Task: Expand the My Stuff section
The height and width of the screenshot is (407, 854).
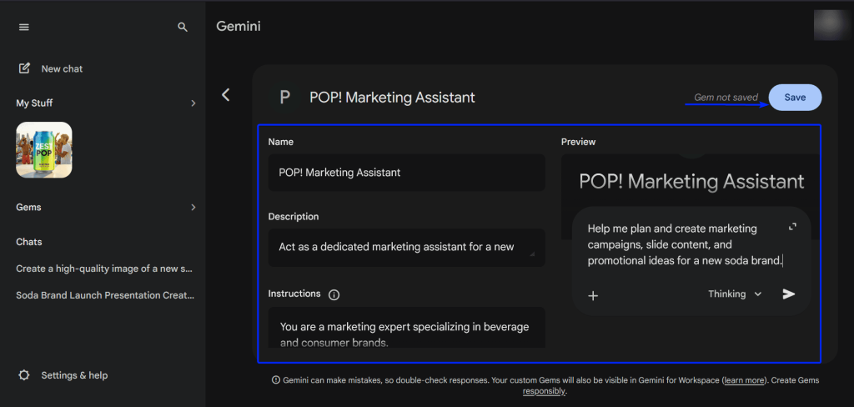Action: 193,103
